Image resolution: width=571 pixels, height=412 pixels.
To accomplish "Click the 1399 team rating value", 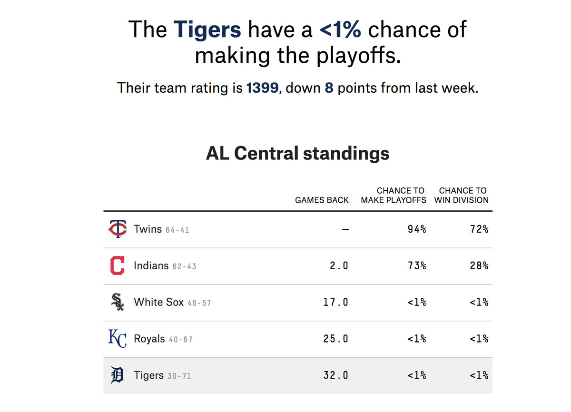I will (x=262, y=88).
